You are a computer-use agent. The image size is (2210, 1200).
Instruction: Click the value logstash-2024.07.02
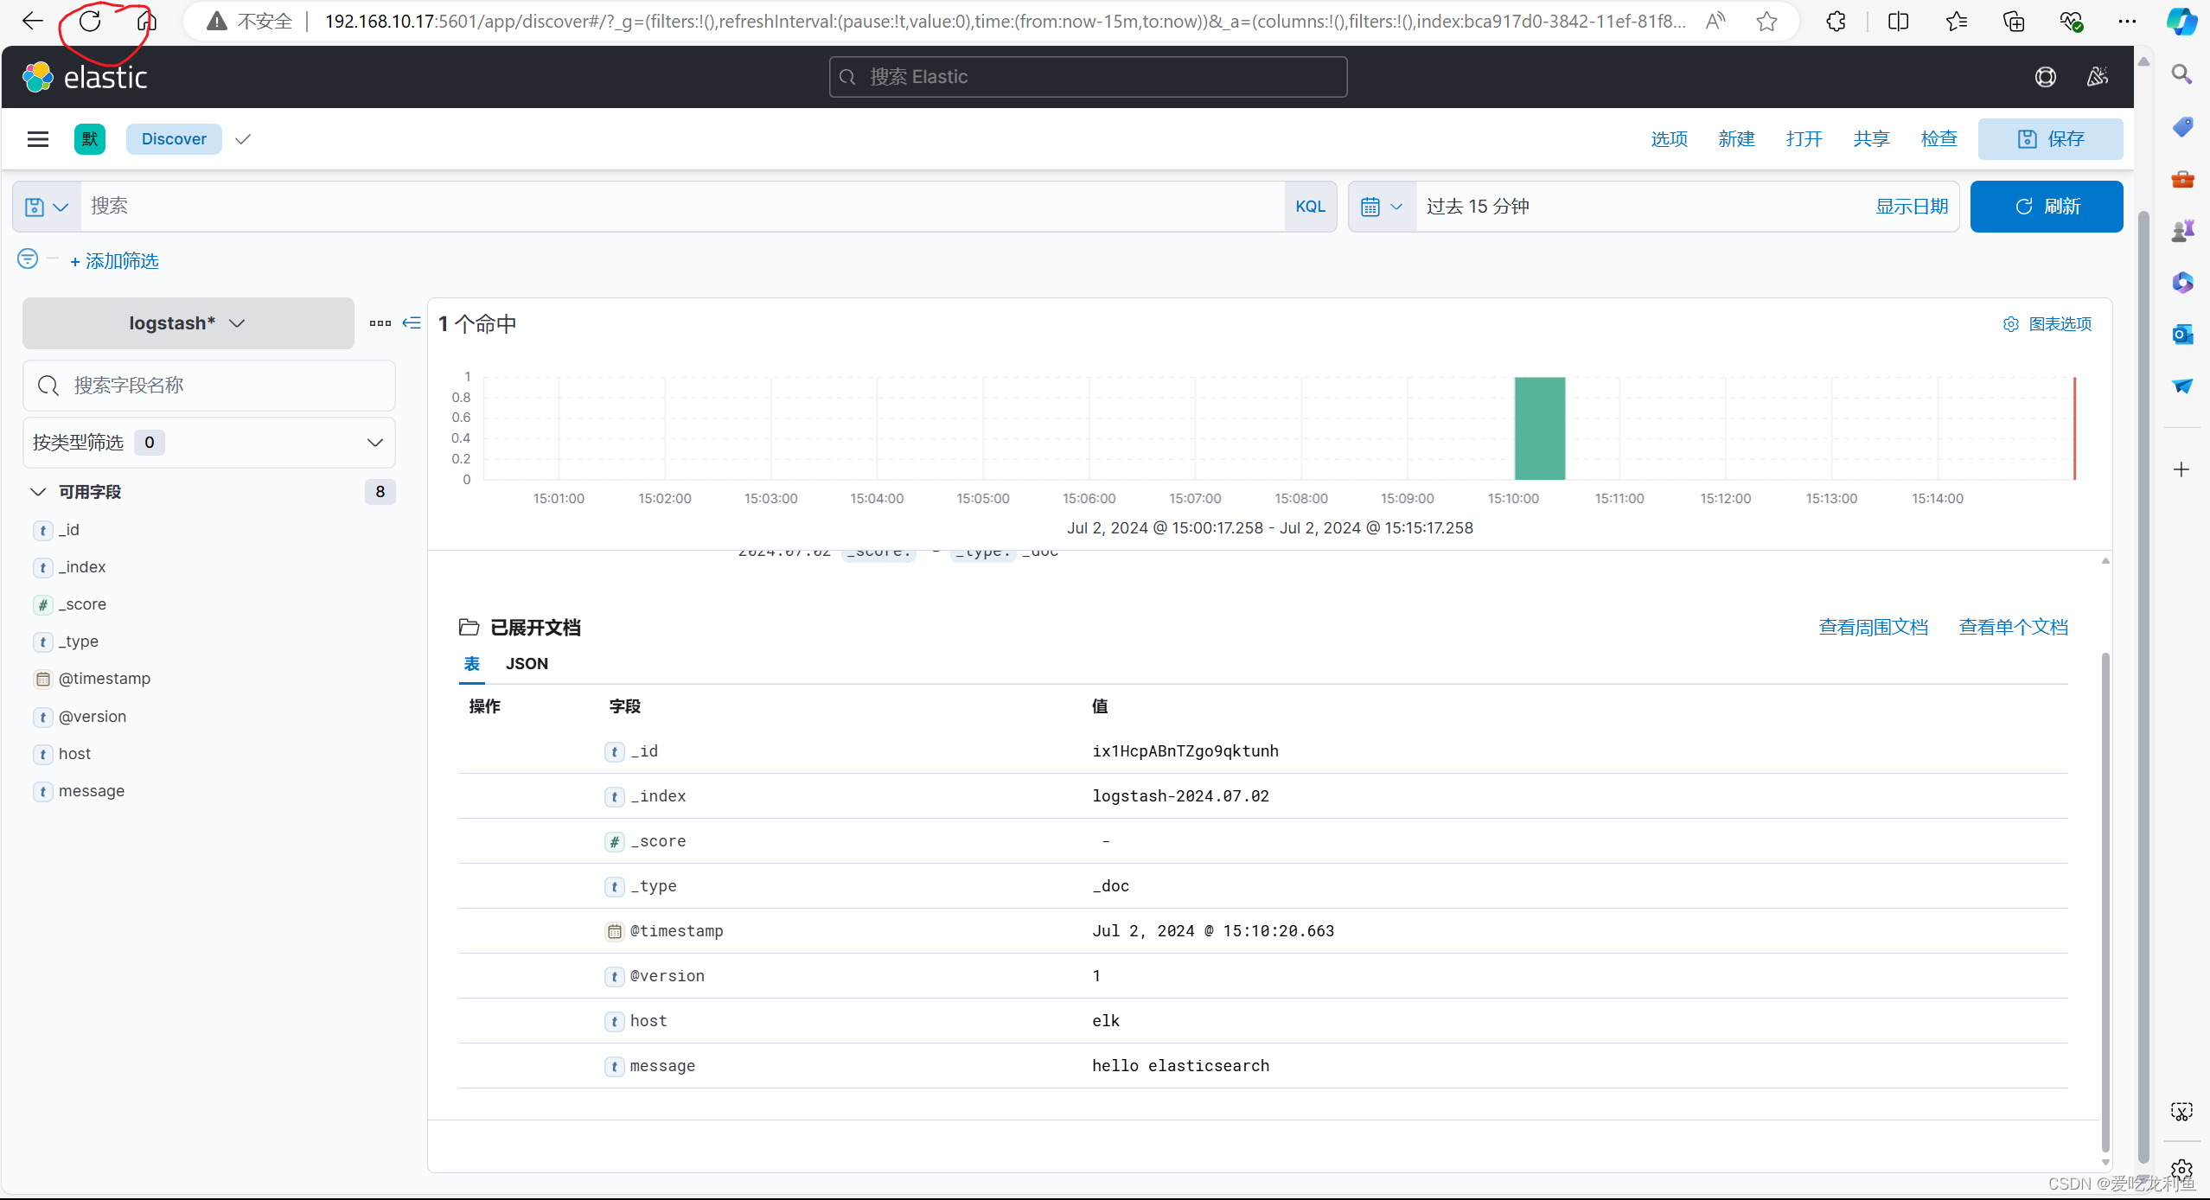(1180, 796)
